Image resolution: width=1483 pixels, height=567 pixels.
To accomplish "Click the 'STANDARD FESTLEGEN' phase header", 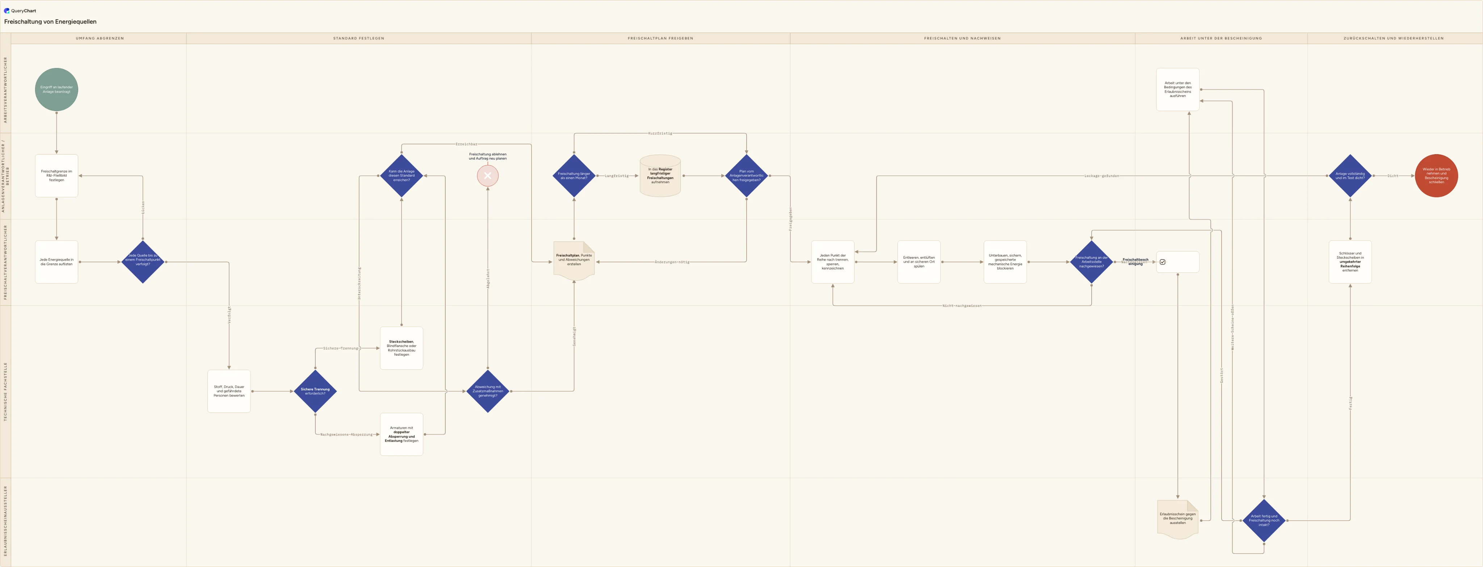I will (x=359, y=39).
